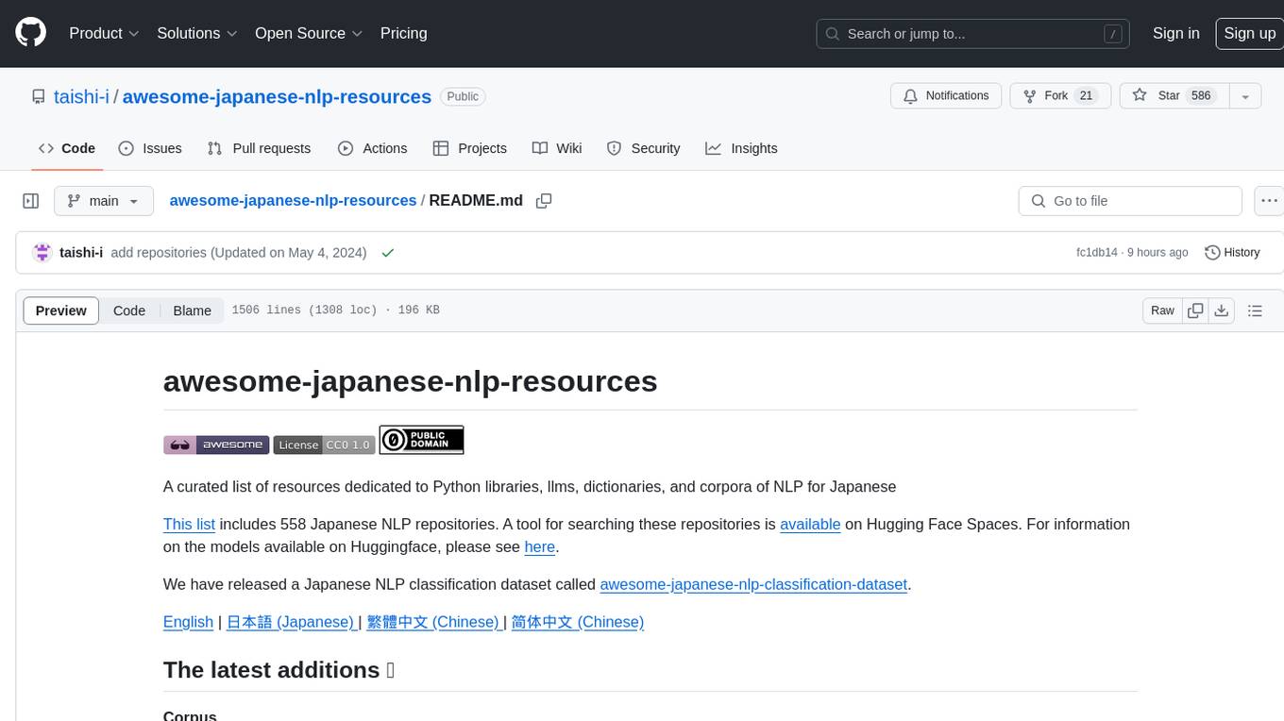Switch to the Projects tab
This screenshot has height=721, width=1284.
[x=470, y=148]
